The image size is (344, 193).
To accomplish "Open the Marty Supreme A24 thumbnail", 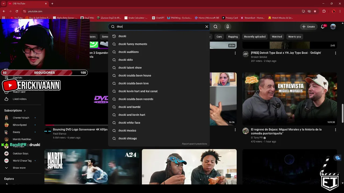I will pos(92,167).
